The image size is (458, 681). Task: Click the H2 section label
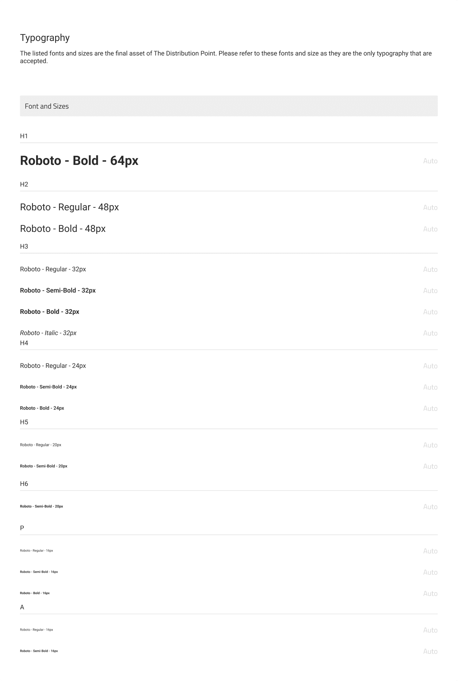point(24,184)
